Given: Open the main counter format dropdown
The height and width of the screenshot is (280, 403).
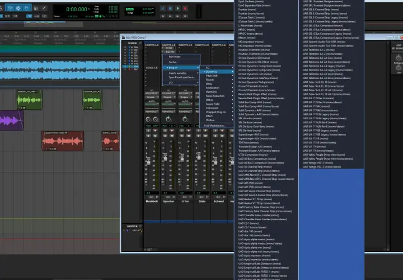Looking at the screenshot, I should tap(89, 10).
